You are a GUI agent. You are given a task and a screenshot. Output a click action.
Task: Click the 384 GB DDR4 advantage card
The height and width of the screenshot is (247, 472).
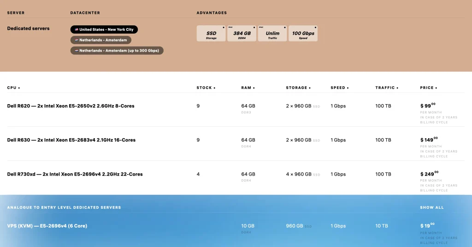pos(242,33)
